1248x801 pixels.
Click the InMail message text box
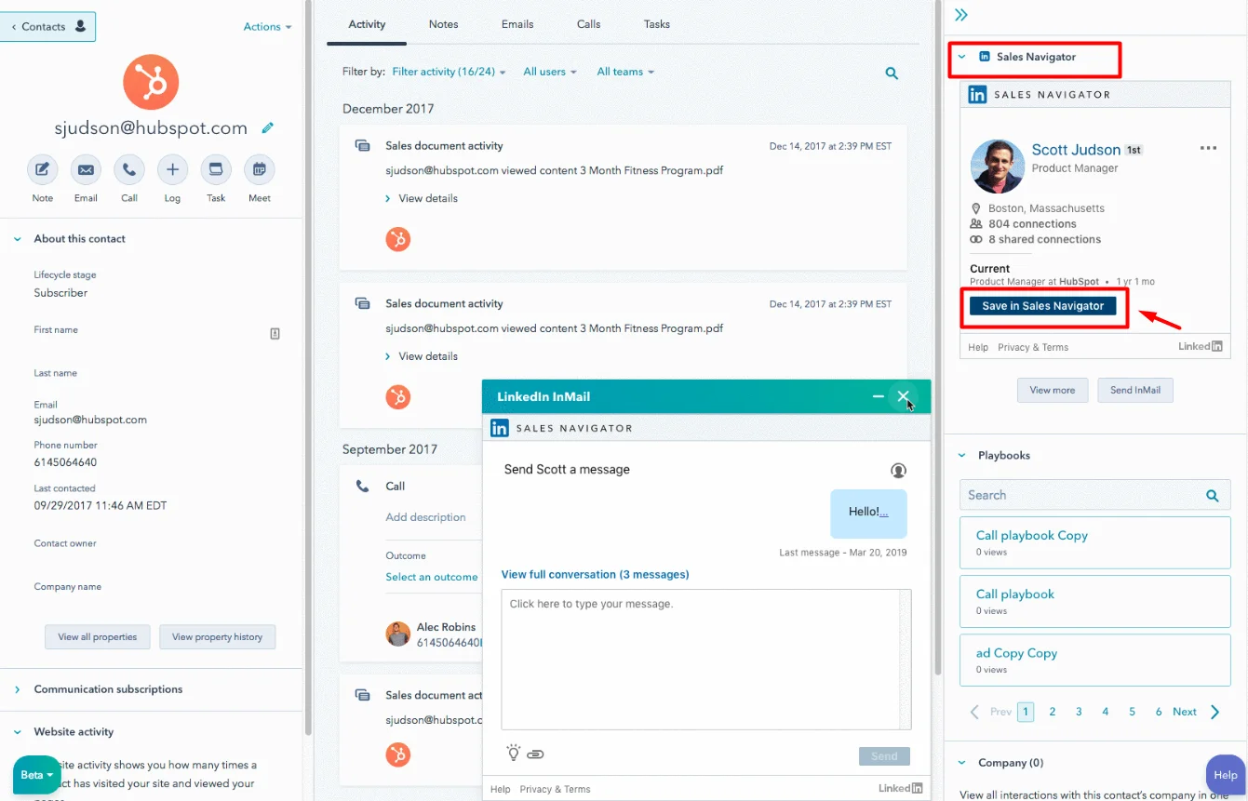click(x=705, y=659)
